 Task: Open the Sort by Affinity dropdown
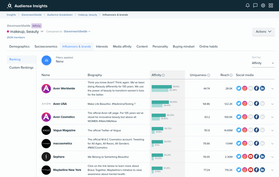click(263, 63)
